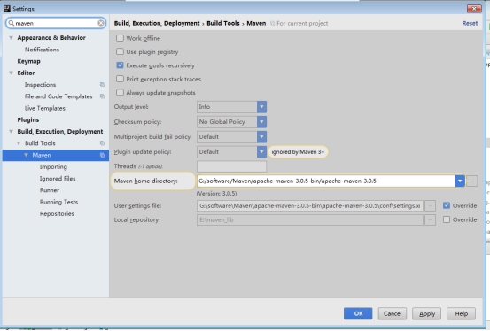Screen dimensions: 490x331
Task: Click project-level icon beside File and Code Templates
Action: coord(102,96)
